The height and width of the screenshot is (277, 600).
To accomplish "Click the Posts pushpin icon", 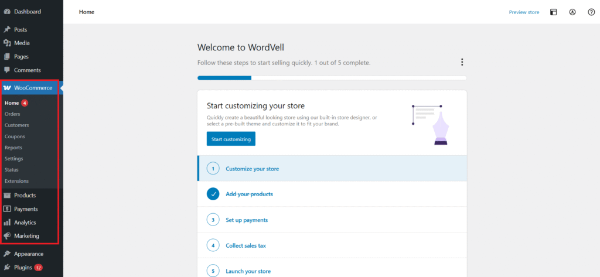I will tap(7, 29).
